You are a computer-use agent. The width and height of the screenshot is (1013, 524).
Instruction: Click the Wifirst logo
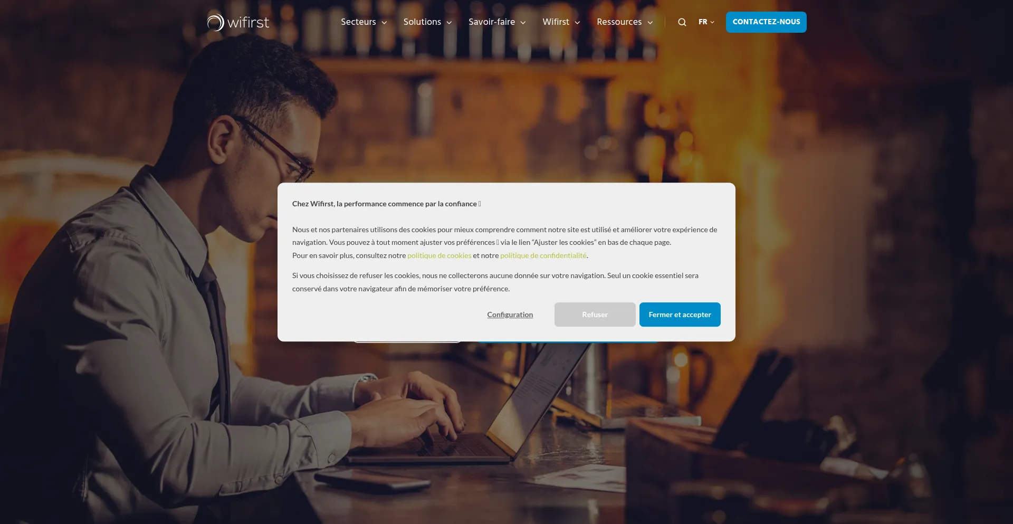[x=238, y=22]
